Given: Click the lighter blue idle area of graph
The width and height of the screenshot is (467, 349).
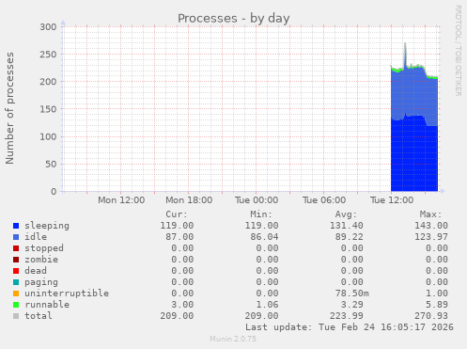Looking at the screenshot, I should pos(414,94).
